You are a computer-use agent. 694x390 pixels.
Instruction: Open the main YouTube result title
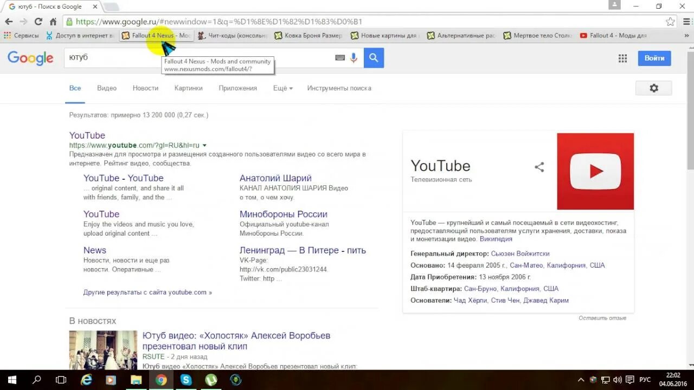pos(87,135)
